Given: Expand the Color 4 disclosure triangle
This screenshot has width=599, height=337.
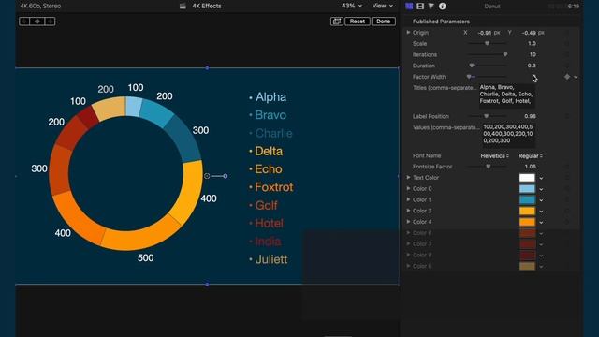Looking at the screenshot, I should pyautogui.click(x=408, y=222).
